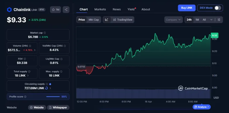Open the Max. supply info icon

[61, 72]
